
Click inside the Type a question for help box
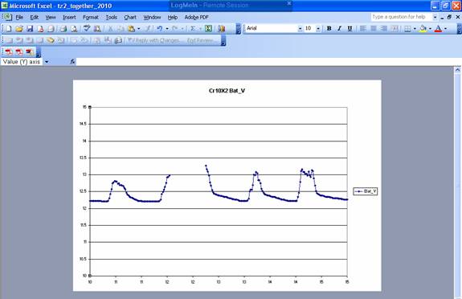pyautogui.click(x=401, y=17)
